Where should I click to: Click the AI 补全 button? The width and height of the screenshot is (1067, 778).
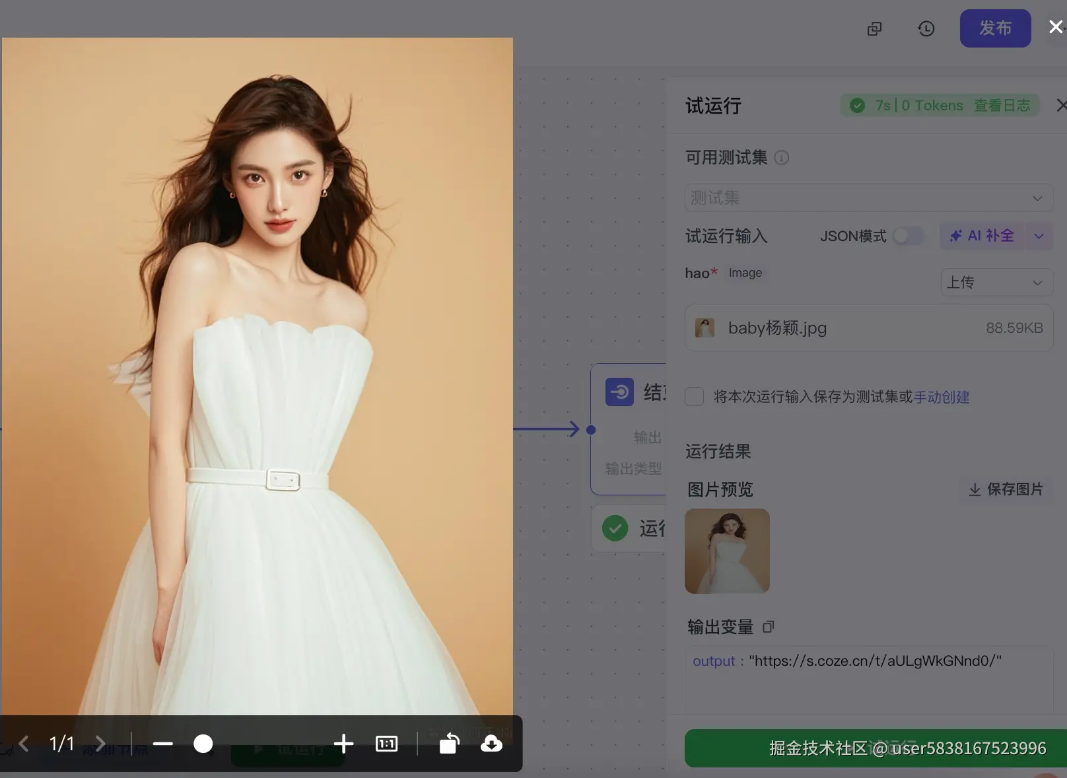point(982,236)
